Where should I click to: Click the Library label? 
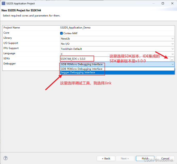7,38
